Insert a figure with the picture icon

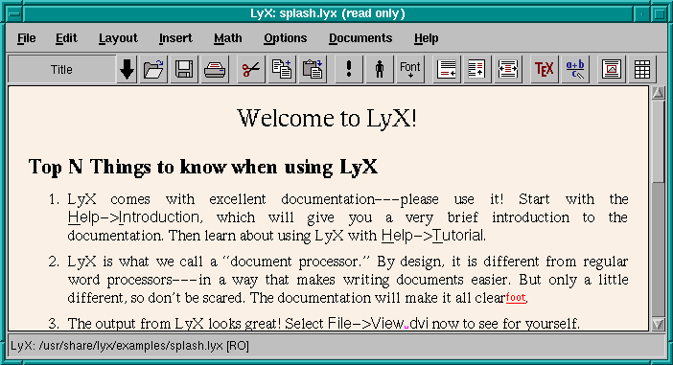pyautogui.click(x=612, y=69)
